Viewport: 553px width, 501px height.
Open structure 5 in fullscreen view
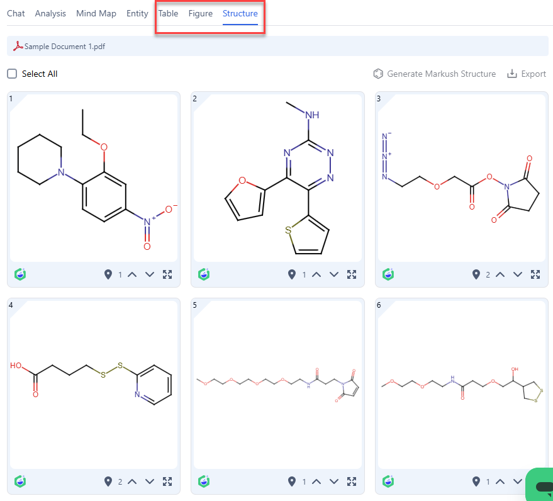(352, 481)
